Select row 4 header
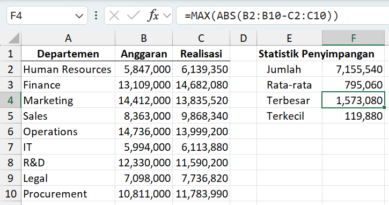 (10, 100)
